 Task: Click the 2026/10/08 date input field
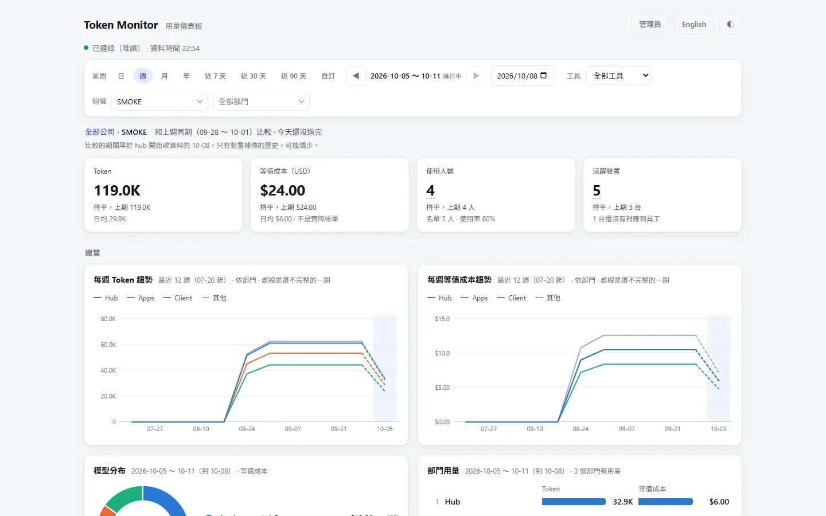point(522,76)
